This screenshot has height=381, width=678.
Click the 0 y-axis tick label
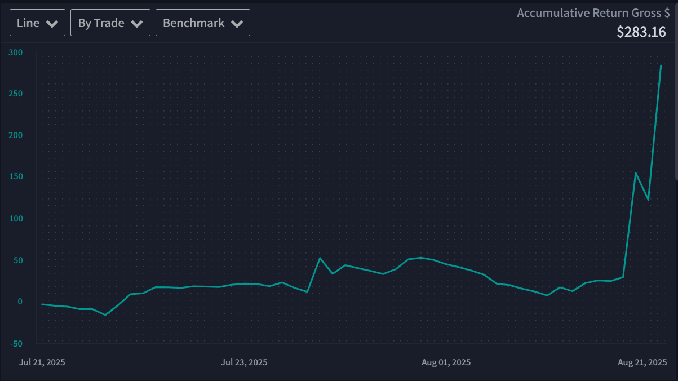click(20, 302)
